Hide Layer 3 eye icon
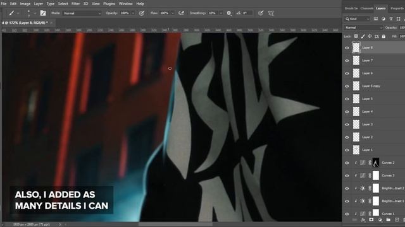Viewport: 405px width, 227px height. click(347, 125)
